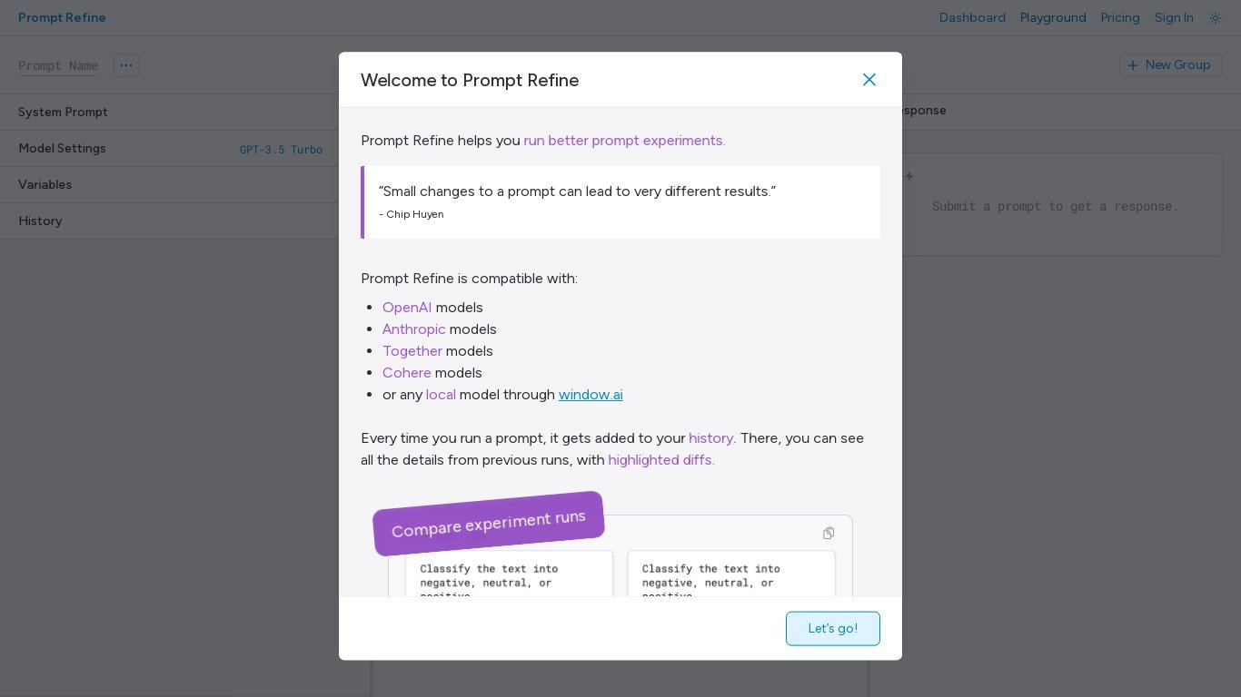Screen dimensions: 1241x697
Task: Go to the Dashboard page
Action: (972, 18)
